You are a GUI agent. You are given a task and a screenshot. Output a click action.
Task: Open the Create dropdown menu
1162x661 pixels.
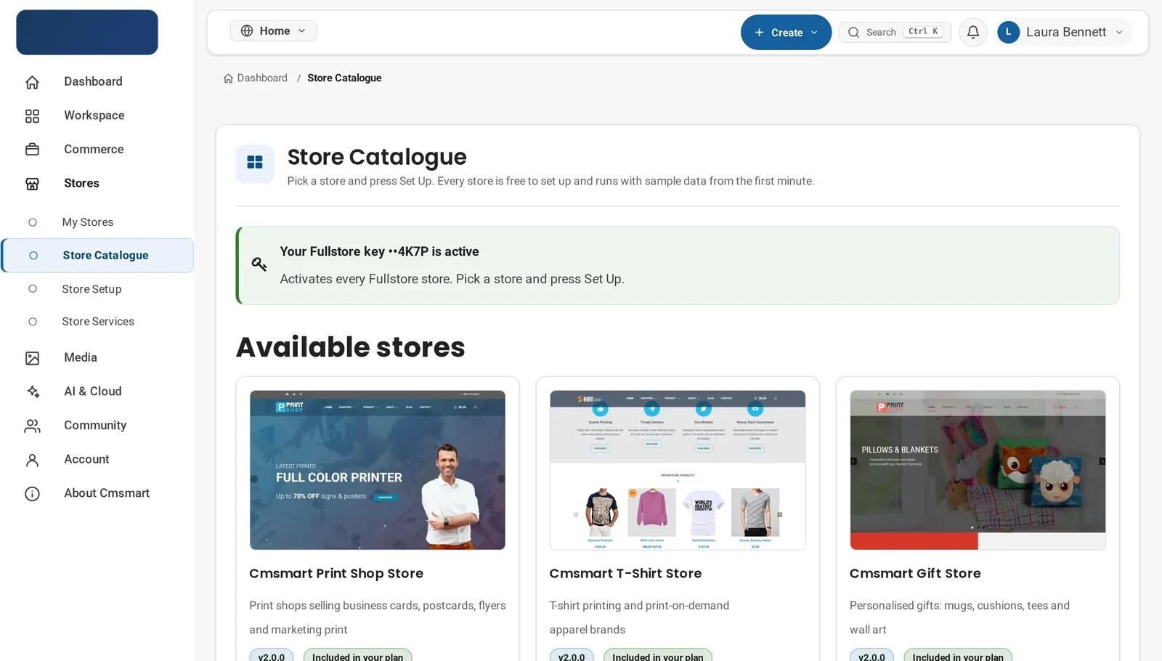coord(786,33)
